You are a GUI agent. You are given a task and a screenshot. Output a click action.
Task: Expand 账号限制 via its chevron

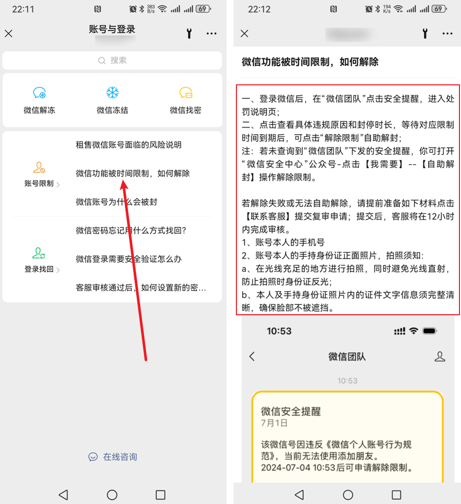click(58, 185)
